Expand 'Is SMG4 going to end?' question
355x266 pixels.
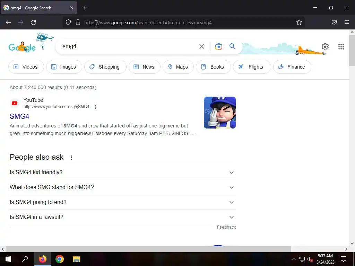pyautogui.click(x=123, y=202)
